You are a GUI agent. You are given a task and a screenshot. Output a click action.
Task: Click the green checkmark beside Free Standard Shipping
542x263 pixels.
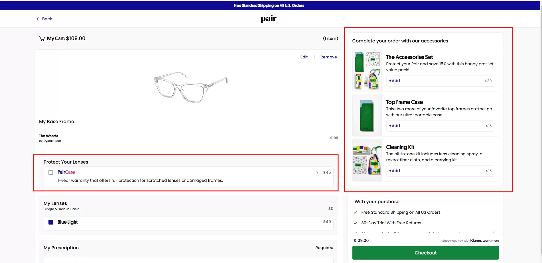click(x=356, y=212)
